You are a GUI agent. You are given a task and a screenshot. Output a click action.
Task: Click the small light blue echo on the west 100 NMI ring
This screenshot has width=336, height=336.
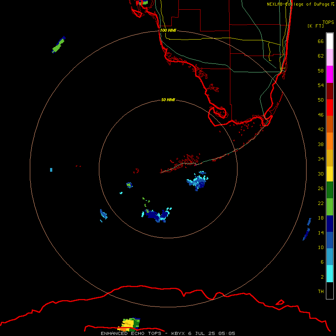51,170
